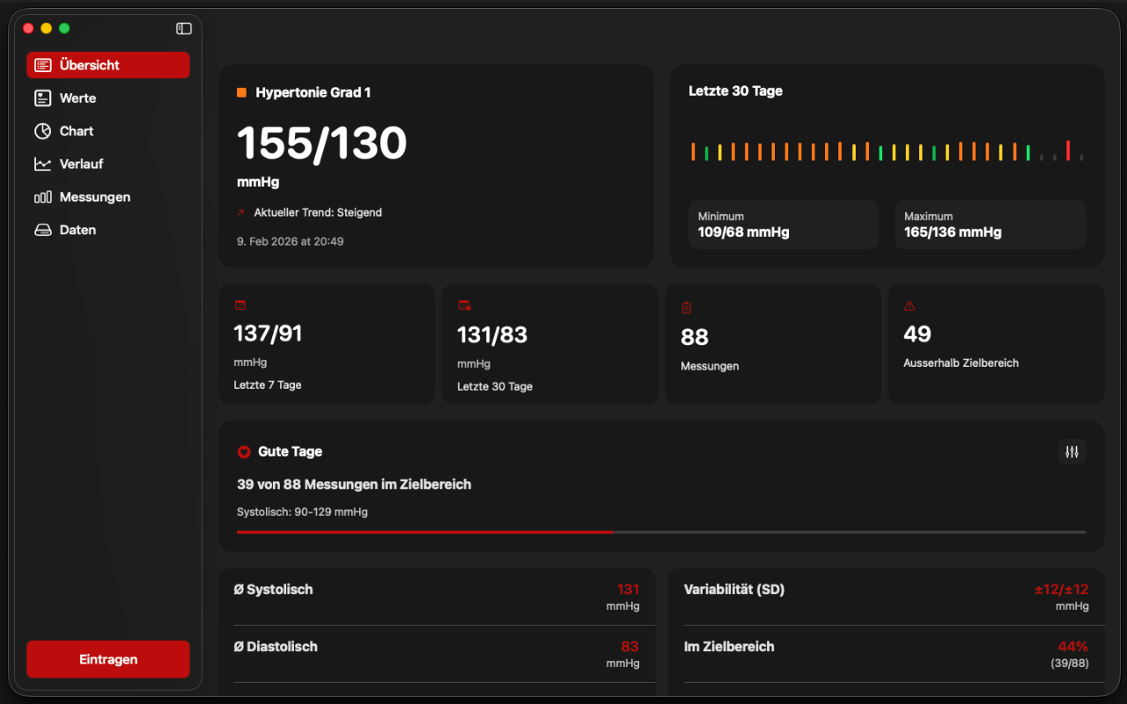This screenshot has width=1127, height=704.
Task: Click the tall red bar in 30-day chart
Action: coord(1068,150)
